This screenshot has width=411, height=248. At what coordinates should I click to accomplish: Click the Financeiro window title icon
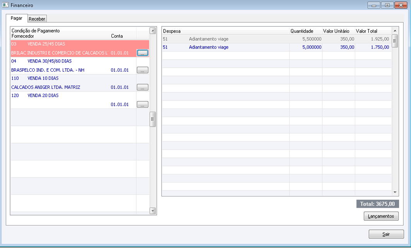coord(5,5)
